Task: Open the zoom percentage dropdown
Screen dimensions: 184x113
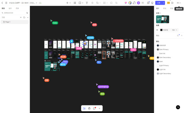Action: point(179,3)
